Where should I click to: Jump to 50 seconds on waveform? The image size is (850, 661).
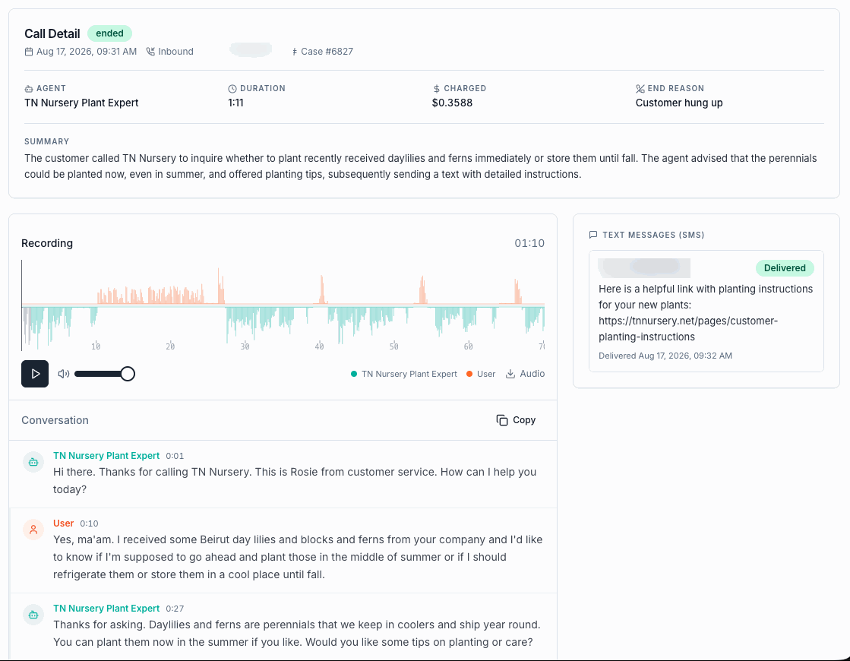click(394, 346)
